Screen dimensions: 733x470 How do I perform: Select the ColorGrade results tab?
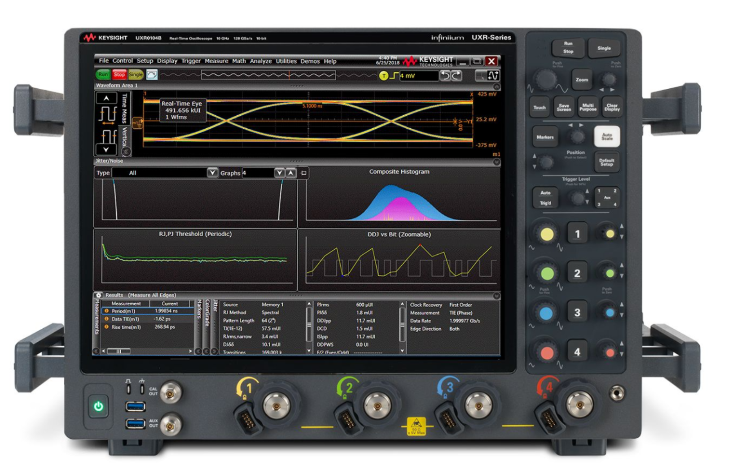pos(207,314)
